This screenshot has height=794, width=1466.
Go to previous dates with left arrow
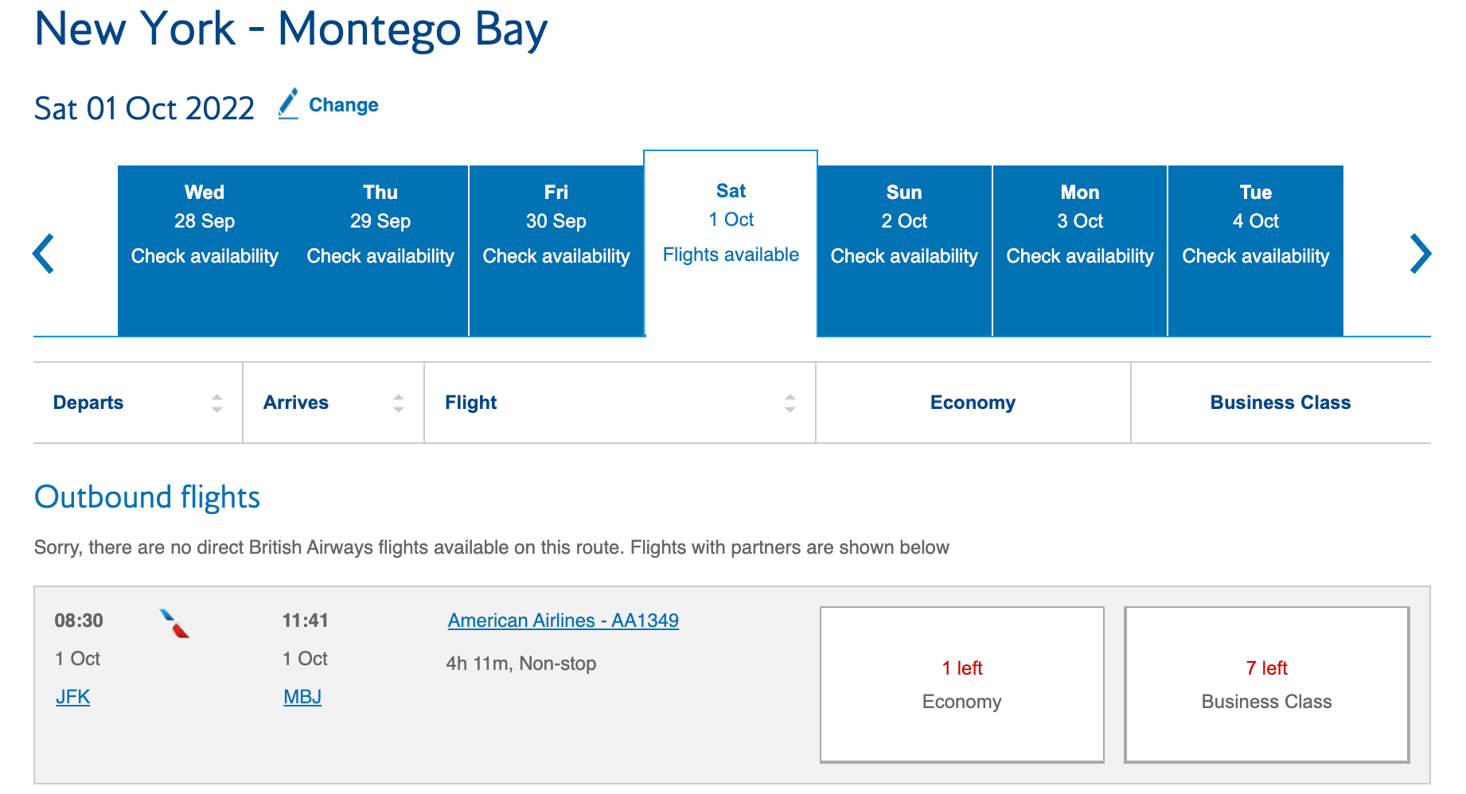[x=44, y=254]
